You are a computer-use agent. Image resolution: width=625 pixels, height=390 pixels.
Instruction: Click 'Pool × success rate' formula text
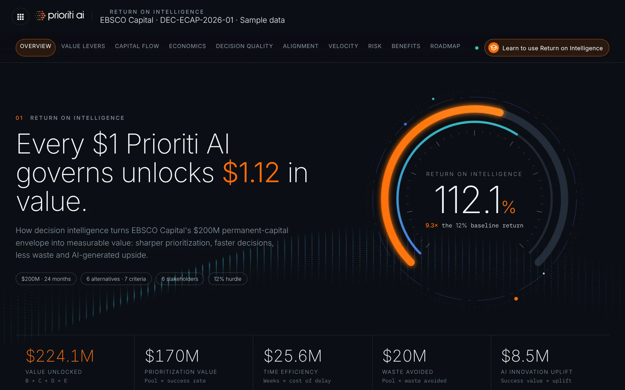coord(175,381)
